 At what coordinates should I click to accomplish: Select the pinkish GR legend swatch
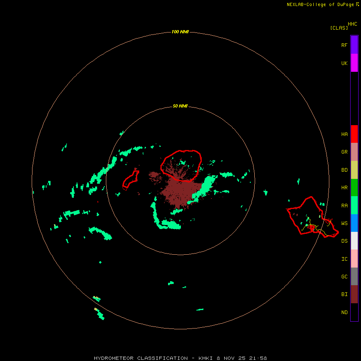(x=354, y=152)
